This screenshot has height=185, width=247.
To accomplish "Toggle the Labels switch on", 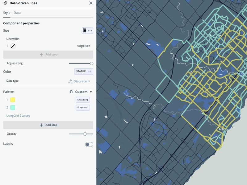I will pyautogui.click(x=89, y=144).
